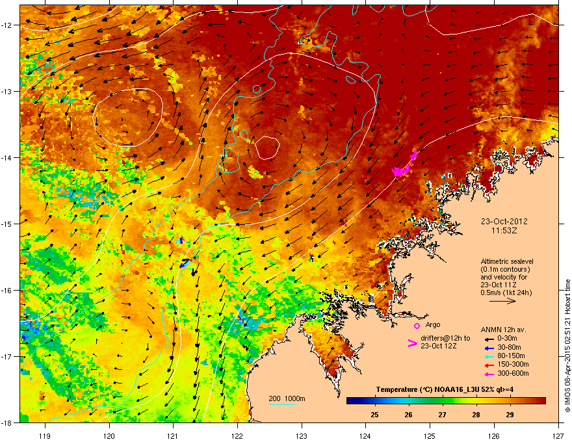
Task: Click the red 150-300m arrow legend symbol
Action: pos(489,365)
